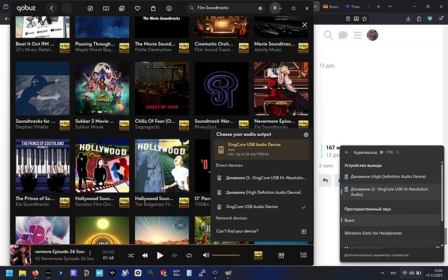Open the play queue list icon
448x280 pixels.
point(304,255)
